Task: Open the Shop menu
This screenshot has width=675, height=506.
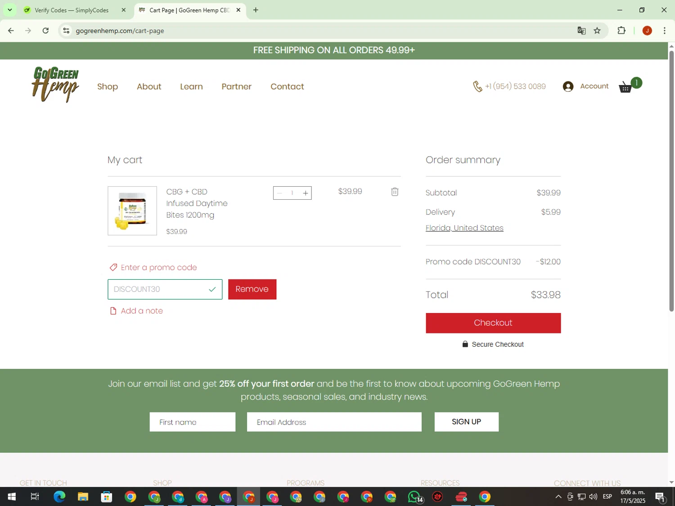Action: pyautogui.click(x=108, y=86)
